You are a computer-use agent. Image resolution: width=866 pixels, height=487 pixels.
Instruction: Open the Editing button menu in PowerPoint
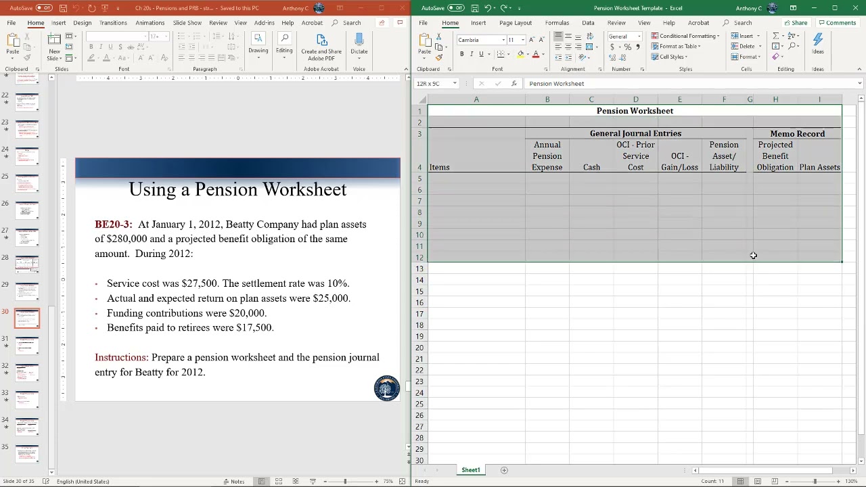click(284, 45)
